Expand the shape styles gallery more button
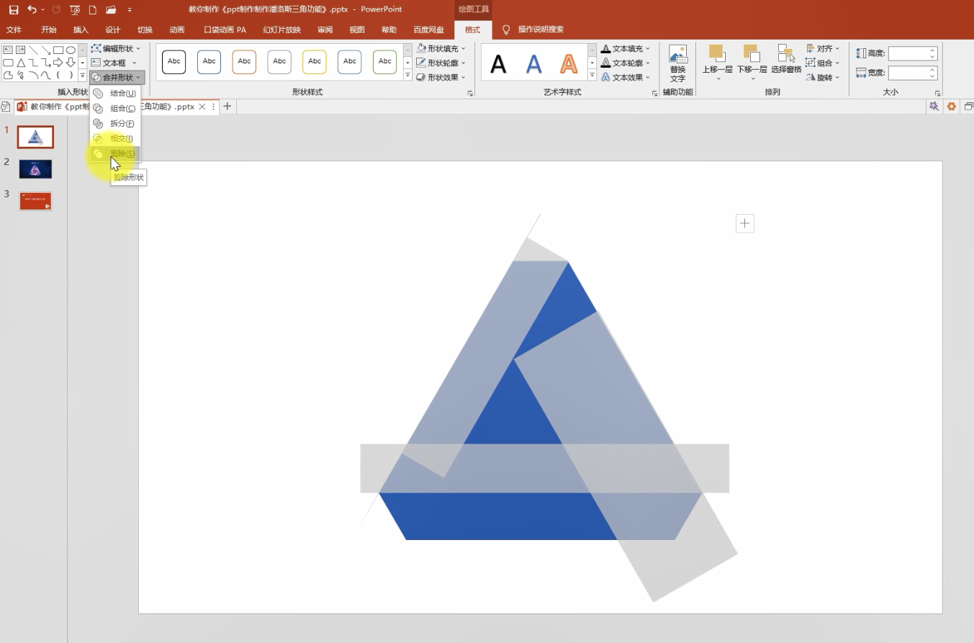Screen dimensions: 974x643 coord(408,75)
